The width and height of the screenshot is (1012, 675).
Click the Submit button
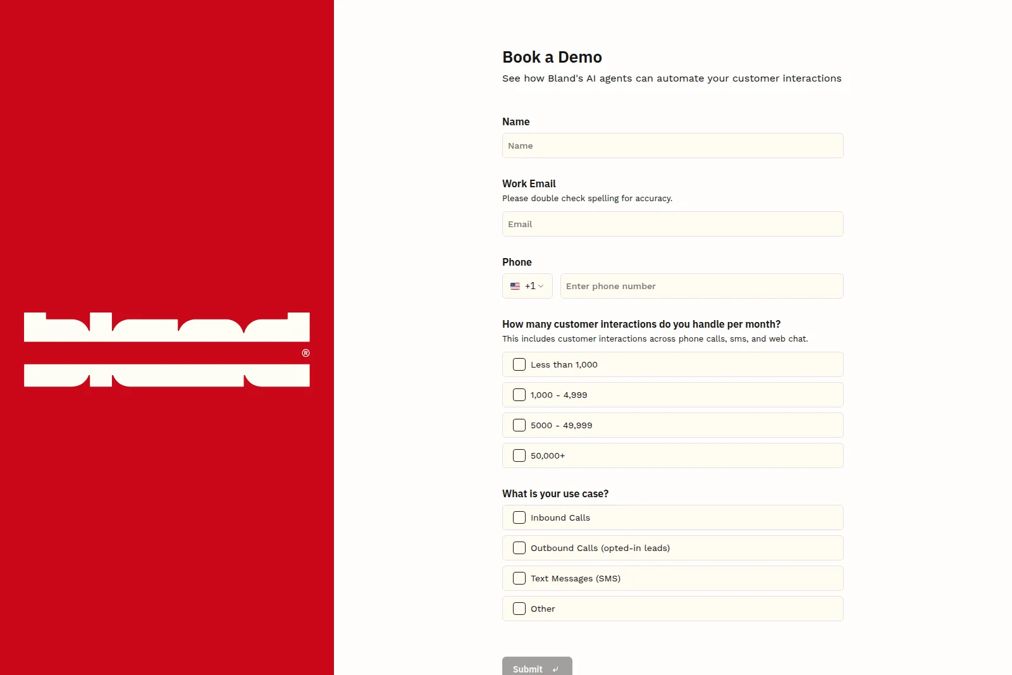tap(536, 668)
